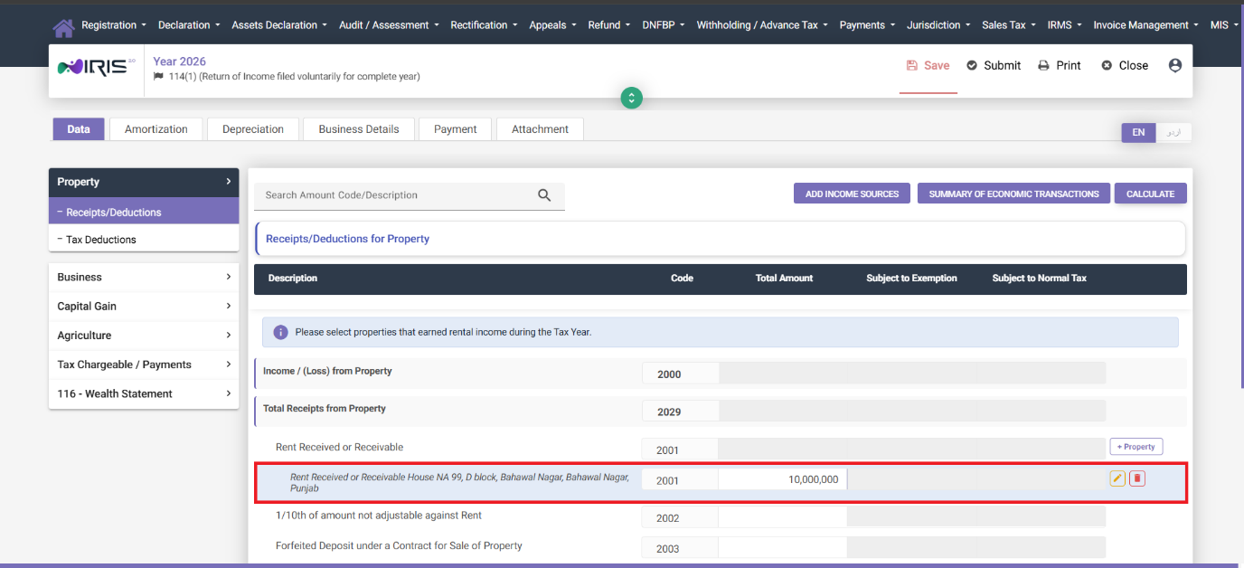Click Total Amount field for code 2003

click(x=783, y=547)
